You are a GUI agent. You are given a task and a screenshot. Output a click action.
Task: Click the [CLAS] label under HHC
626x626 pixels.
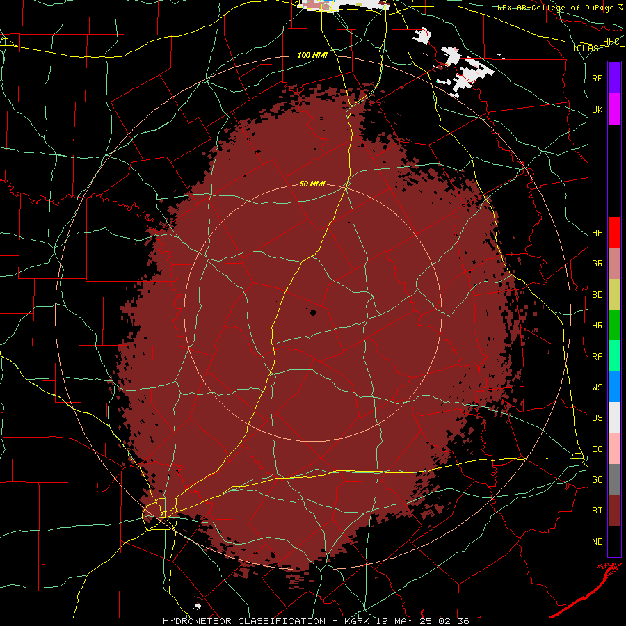(588, 48)
